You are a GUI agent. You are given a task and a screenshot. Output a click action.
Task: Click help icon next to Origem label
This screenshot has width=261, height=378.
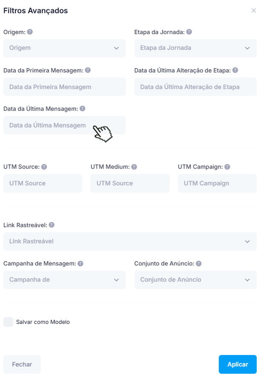pos(30,32)
